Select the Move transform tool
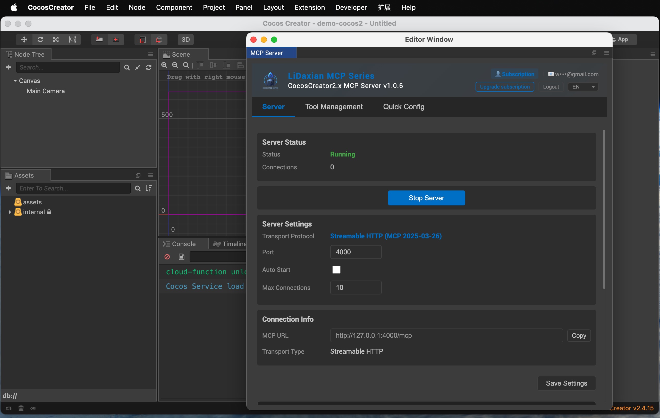660x418 pixels. point(24,39)
